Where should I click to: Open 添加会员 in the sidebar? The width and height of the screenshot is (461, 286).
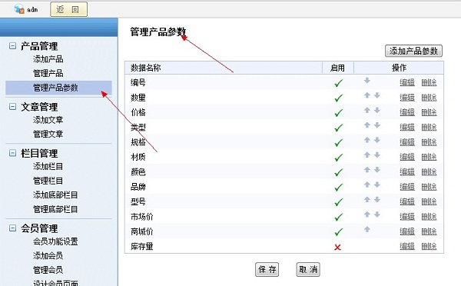(x=48, y=256)
